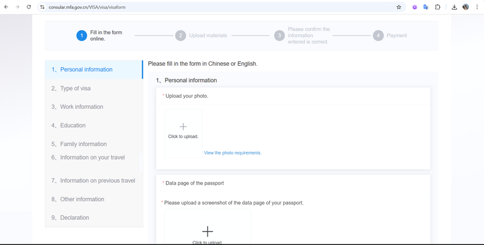Image resolution: width=484 pixels, height=245 pixels.
Task: Open Work information section
Action: point(94,107)
